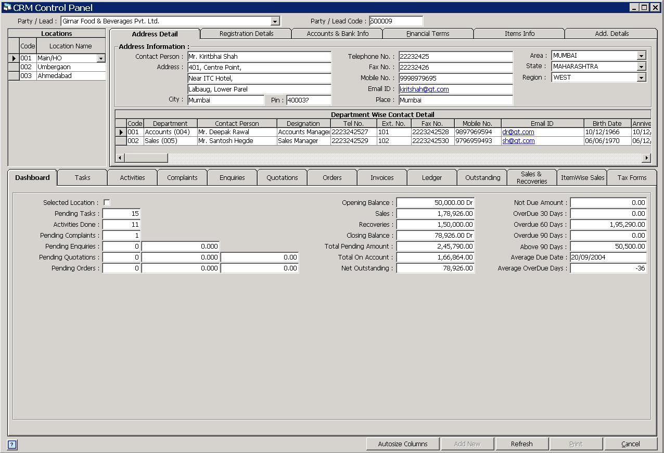The height and width of the screenshot is (453, 664).
Task: Click the City field containing Mumbai
Action: 226,100
